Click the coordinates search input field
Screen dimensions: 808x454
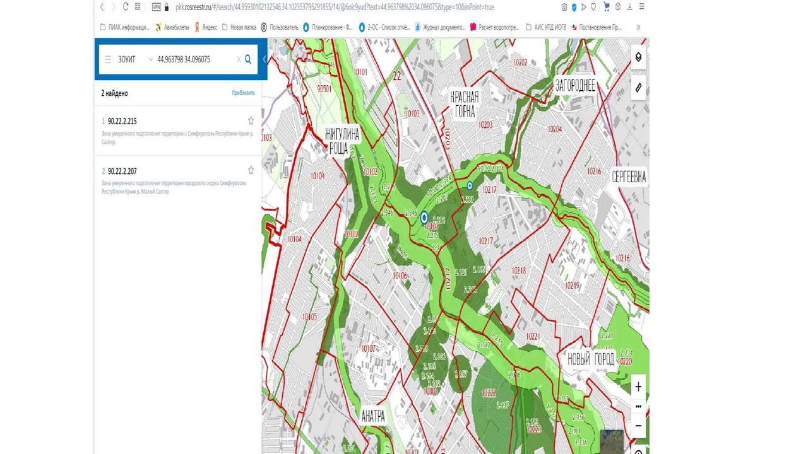(x=193, y=59)
